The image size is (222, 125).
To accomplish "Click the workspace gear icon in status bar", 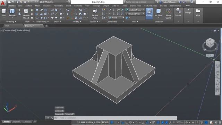I will click(x=187, y=122).
